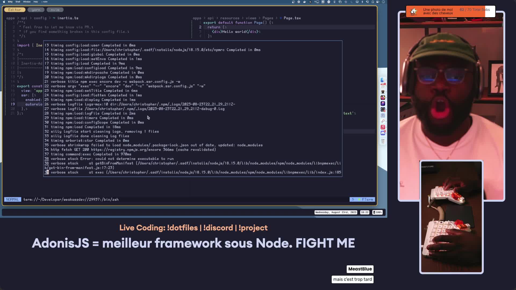Click 'shrinkwrap failed to load' log line
This screenshot has height=290, width=516.
(153, 145)
